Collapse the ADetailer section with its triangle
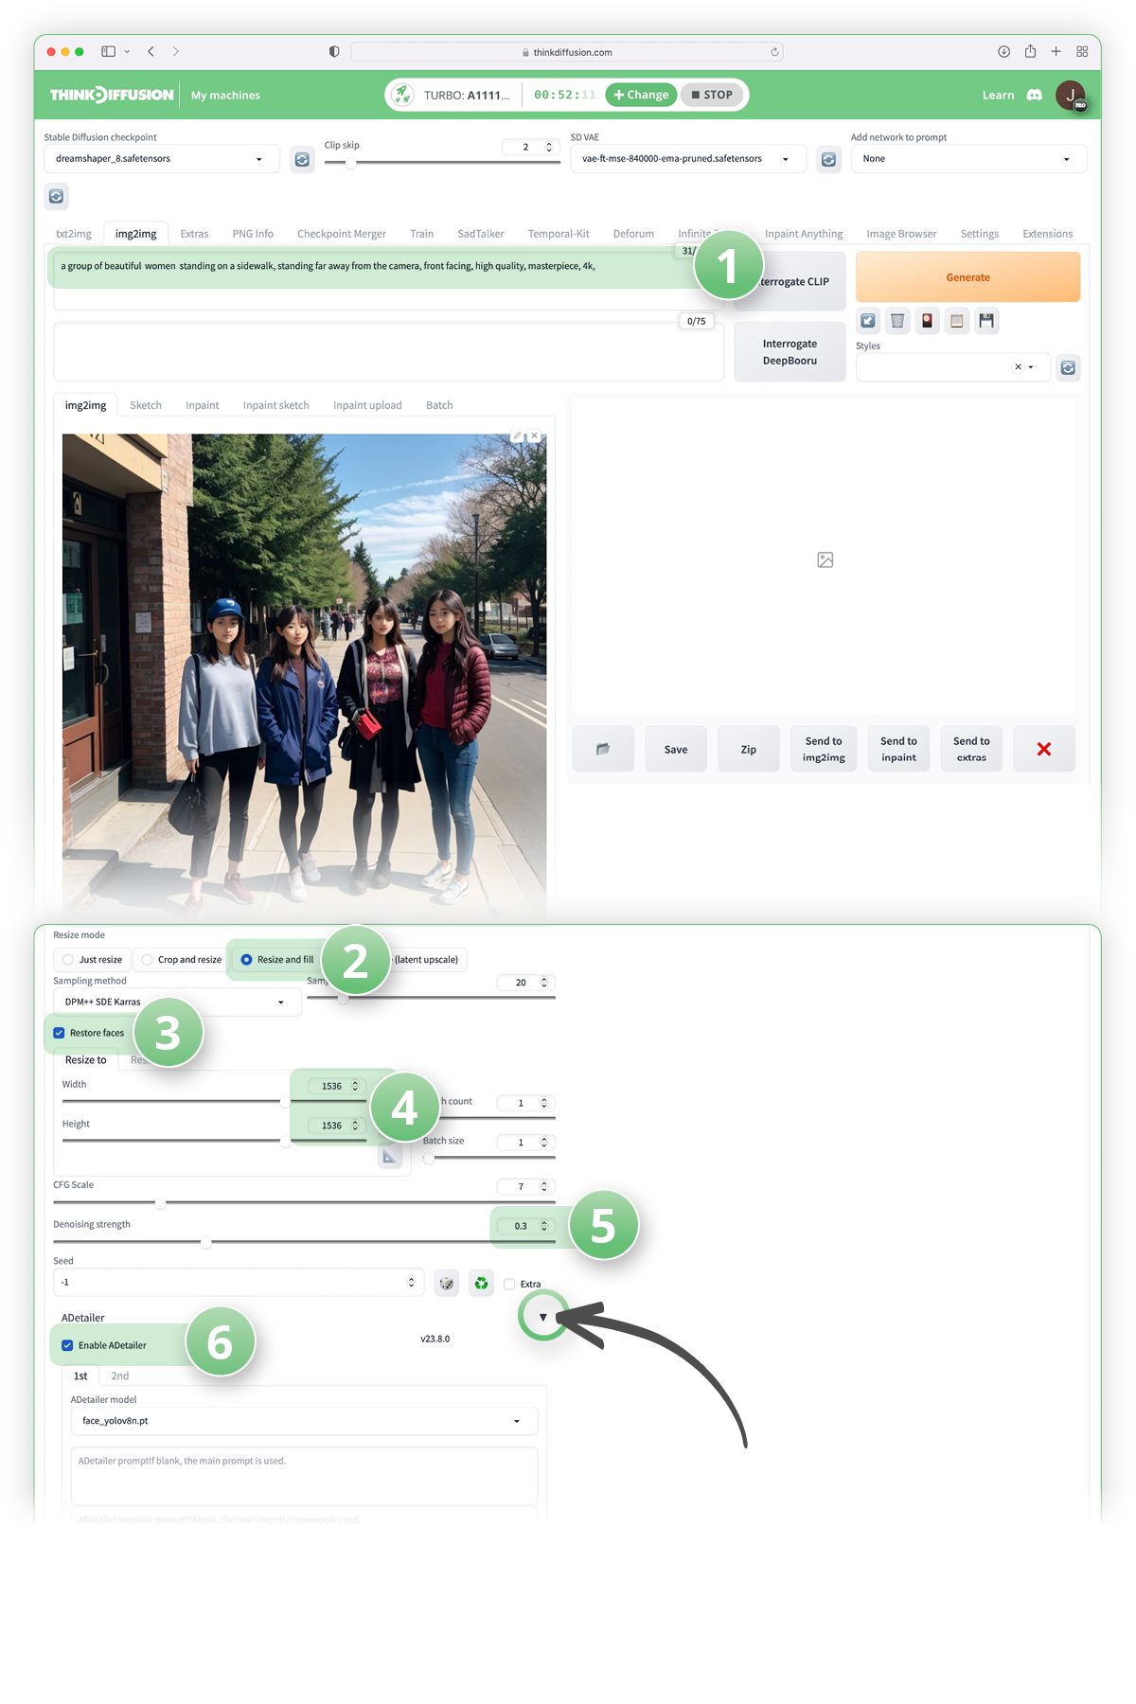 point(543,1317)
